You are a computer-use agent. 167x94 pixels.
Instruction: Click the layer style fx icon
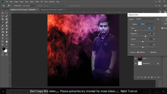(142, 77)
